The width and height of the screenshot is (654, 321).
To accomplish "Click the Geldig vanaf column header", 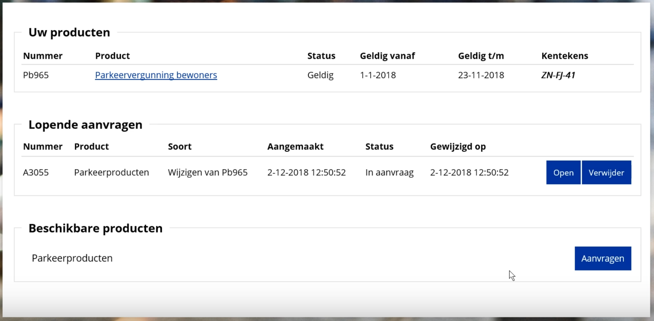I will 387,56.
